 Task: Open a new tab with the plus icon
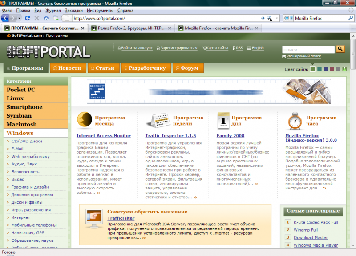[56, 18]
